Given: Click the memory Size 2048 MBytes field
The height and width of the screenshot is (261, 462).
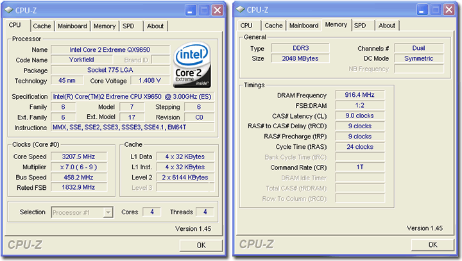Looking at the screenshot, I should tap(300, 58).
